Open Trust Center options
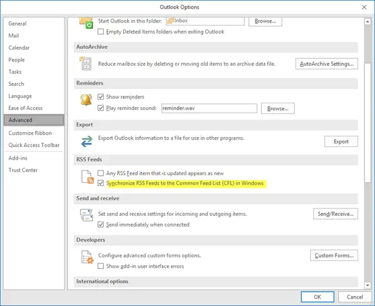The width and height of the screenshot is (375, 306). coord(34,170)
